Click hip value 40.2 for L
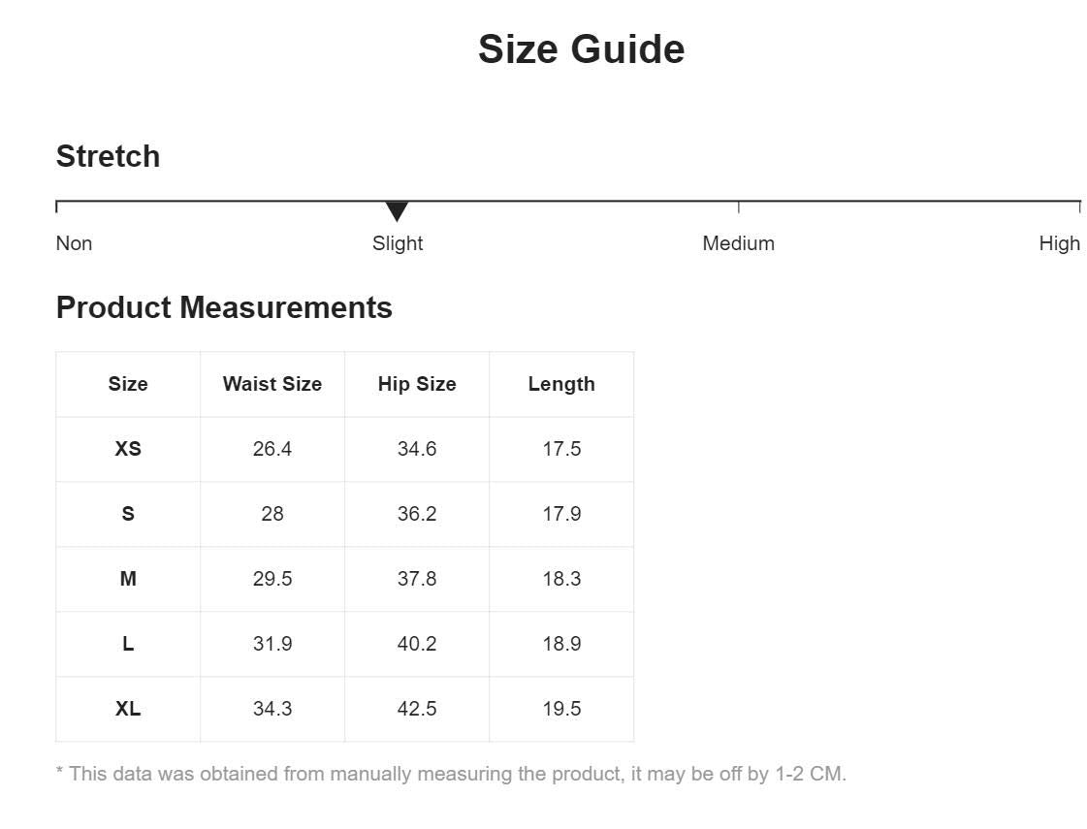 pyautogui.click(x=417, y=644)
